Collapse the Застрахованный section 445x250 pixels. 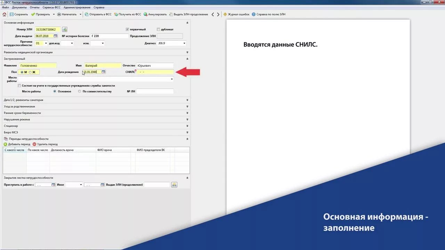187,59
